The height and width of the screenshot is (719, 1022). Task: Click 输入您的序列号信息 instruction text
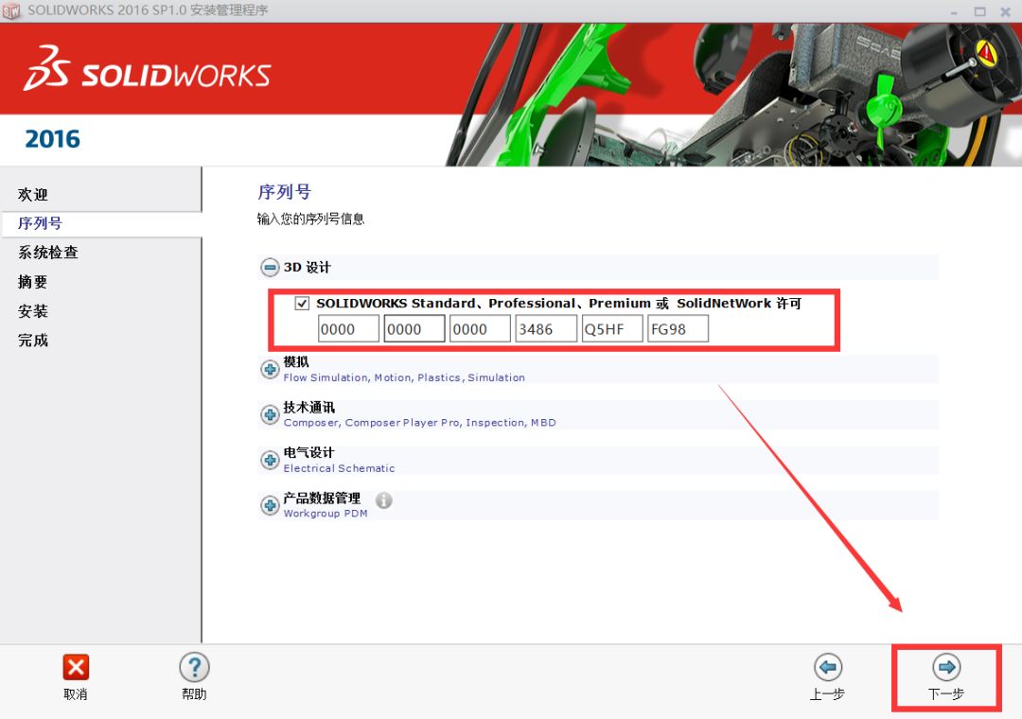click(x=310, y=219)
